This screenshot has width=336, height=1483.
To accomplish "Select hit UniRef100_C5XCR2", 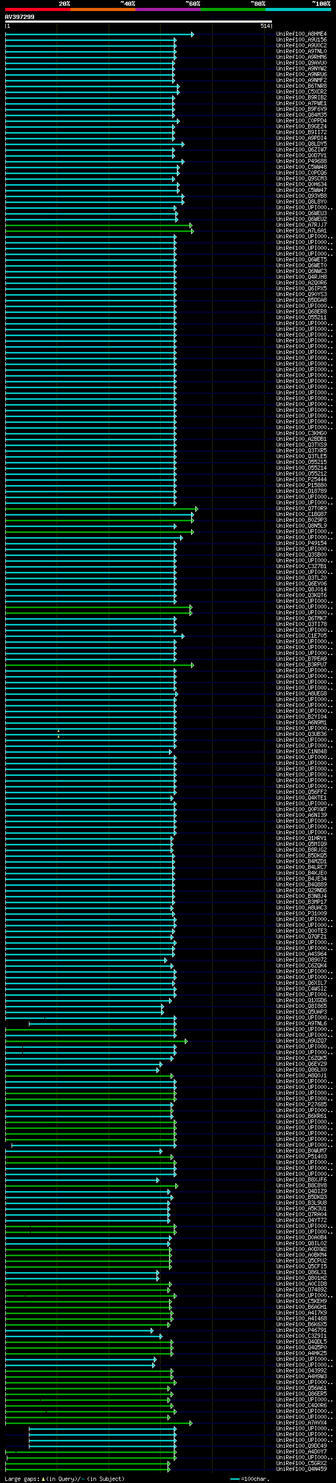I will pyautogui.click(x=301, y=92).
